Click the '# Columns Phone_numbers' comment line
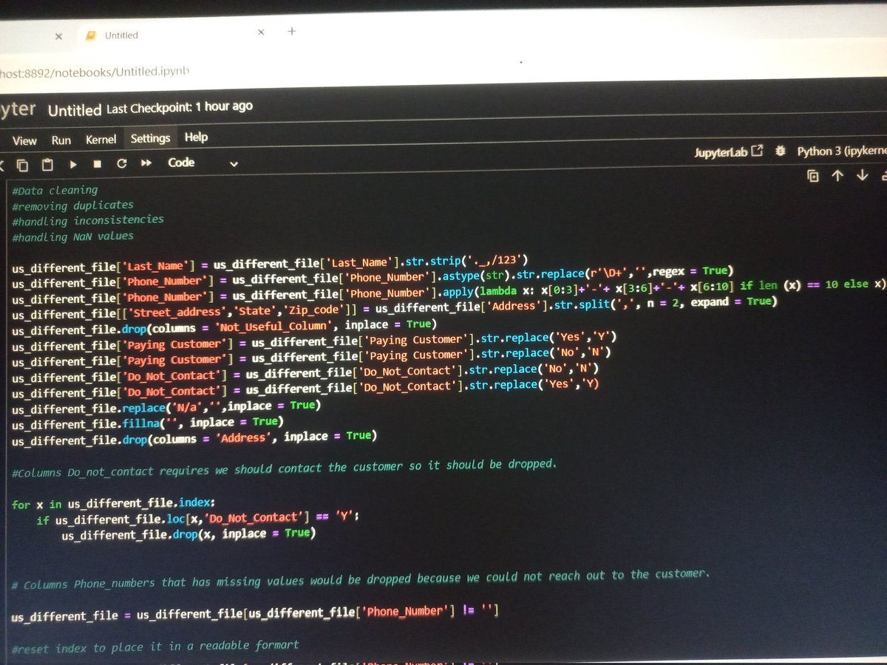This screenshot has height=665, width=887. point(362,579)
